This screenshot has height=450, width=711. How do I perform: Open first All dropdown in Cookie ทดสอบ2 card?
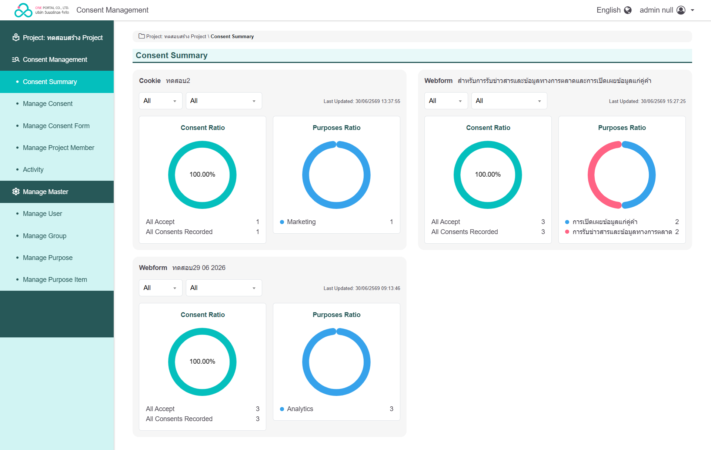click(160, 101)
